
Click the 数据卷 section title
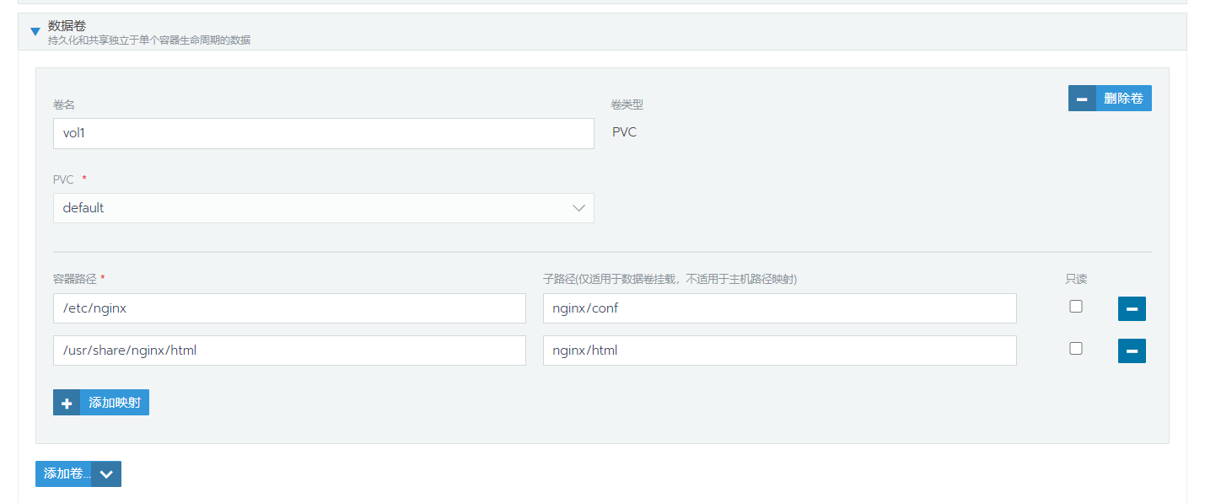pos(67,26)
